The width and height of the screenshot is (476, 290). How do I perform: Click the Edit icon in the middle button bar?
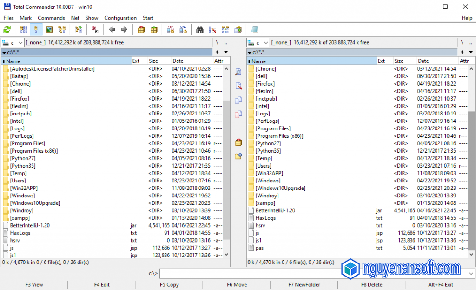click(238, 86)
